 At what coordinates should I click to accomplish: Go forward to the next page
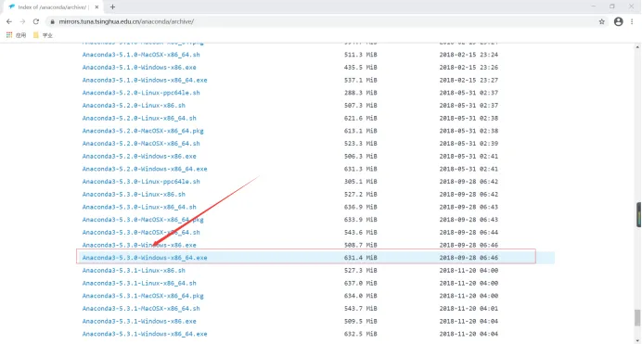[x=22, y=21]
